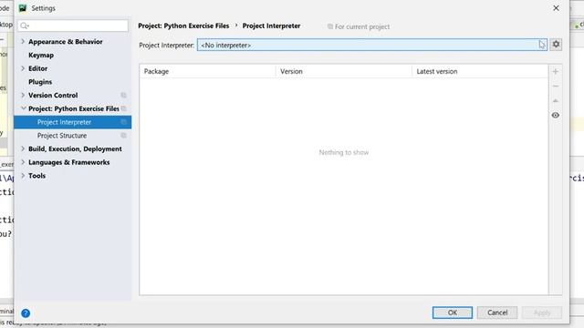Expand Appearance & Behavior section

tap(23, 42)
